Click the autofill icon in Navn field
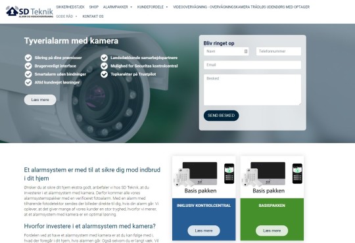 click(x=246, y=51)
